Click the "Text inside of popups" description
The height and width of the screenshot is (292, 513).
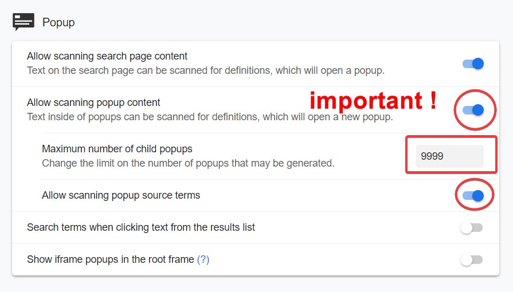tap(210, 117)
